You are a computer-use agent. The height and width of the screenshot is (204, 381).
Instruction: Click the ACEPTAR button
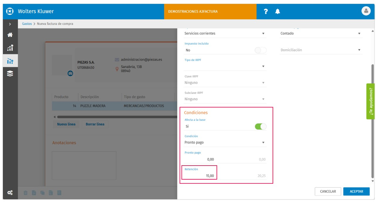(357, 191)
